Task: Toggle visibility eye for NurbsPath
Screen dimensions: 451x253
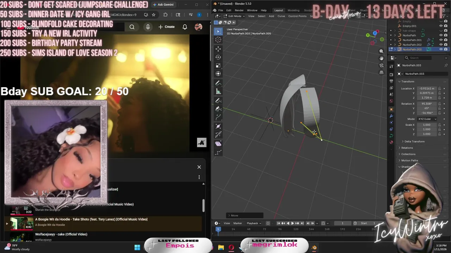Action: [441, 35]
